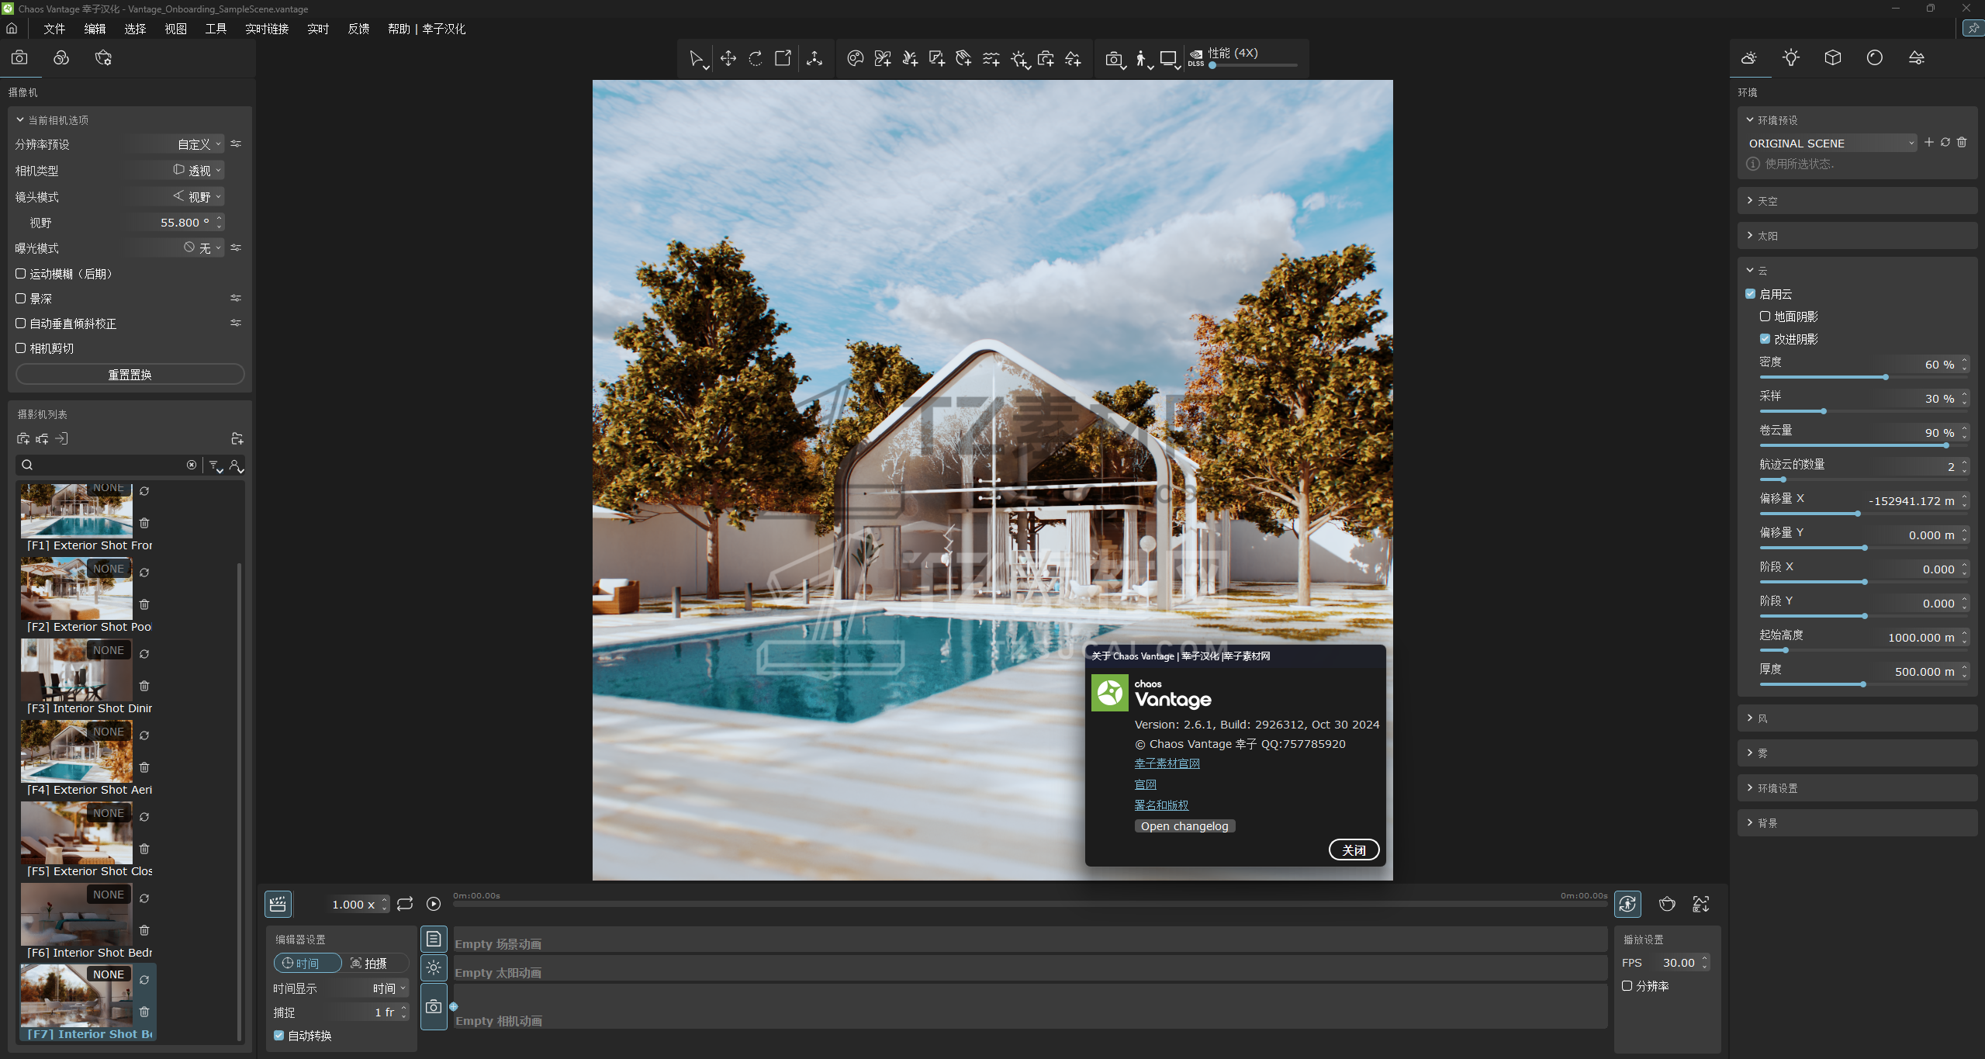Open the 实时链接 menu

[267, 29]
